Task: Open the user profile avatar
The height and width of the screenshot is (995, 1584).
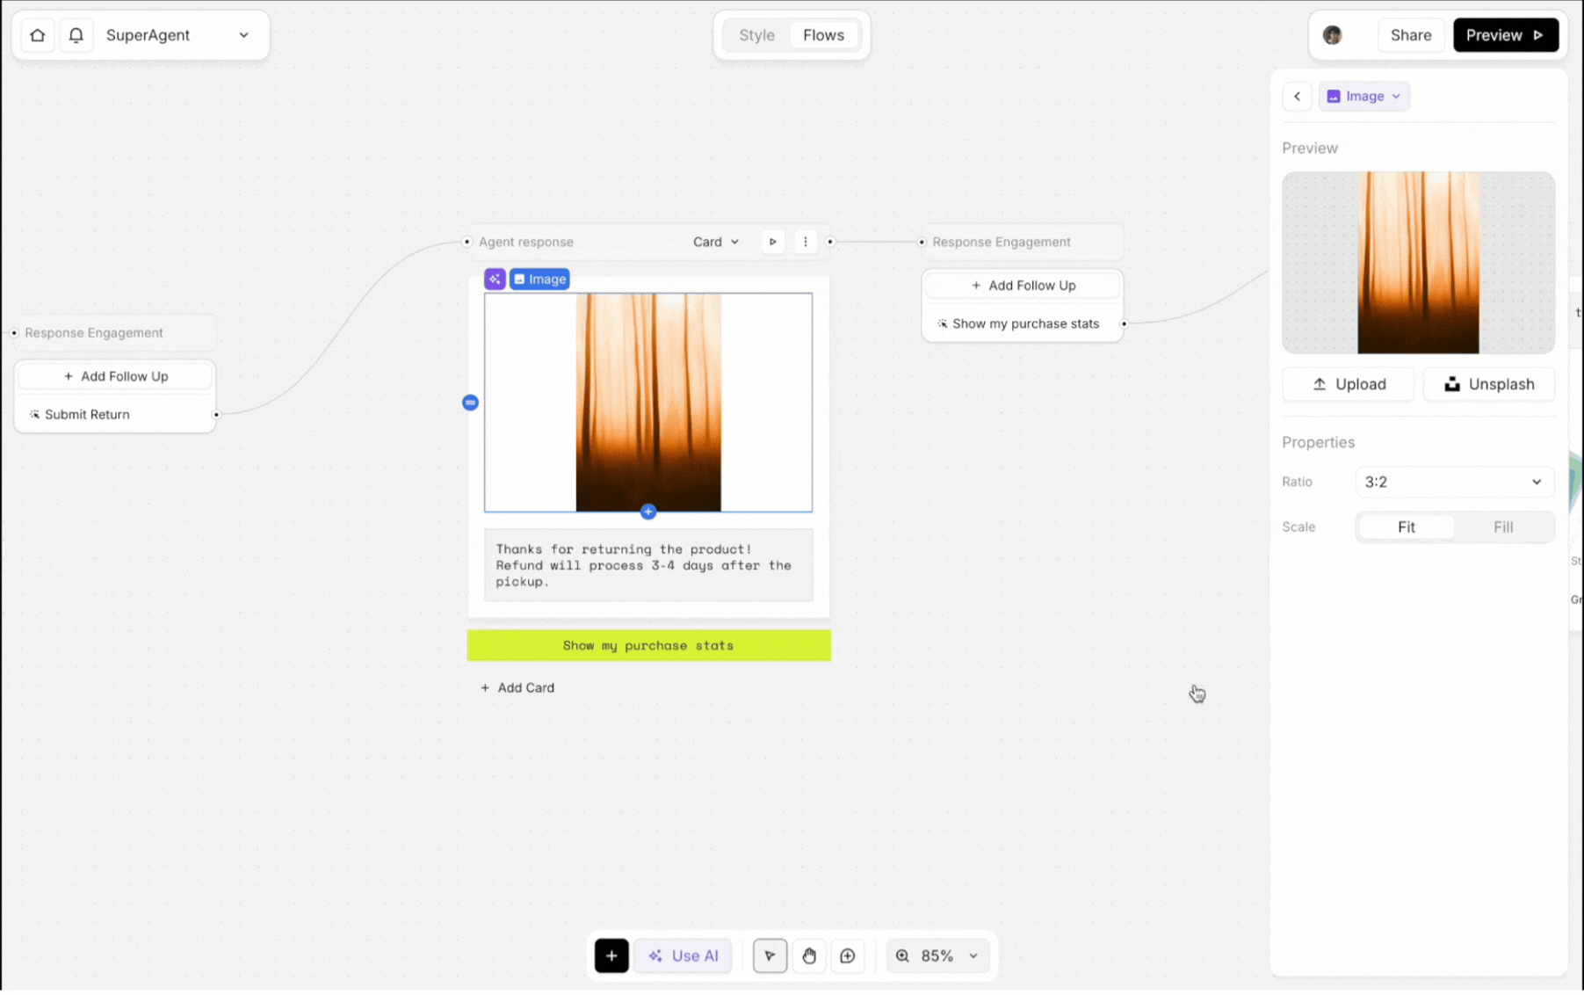Action: pos(1332,35)
